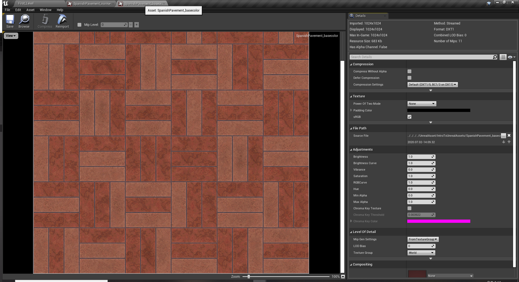Viewport: 519px width, 282px height.
Task: Click the LOD Bias value field
Action: tap(421, 246)
